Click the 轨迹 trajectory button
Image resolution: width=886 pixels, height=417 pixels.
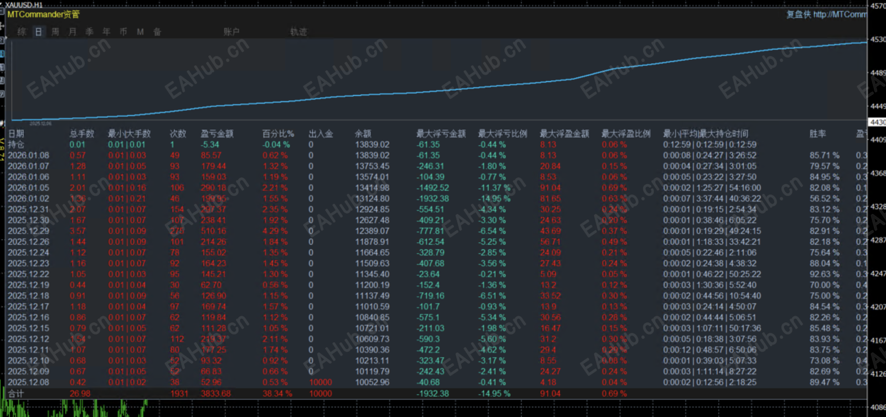tap(298, 32)
